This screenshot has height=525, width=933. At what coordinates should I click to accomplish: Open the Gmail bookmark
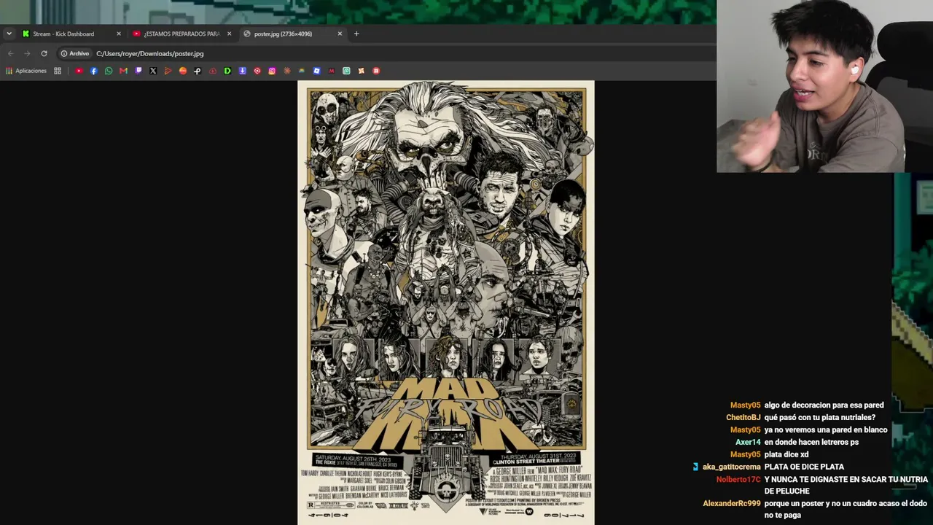tap(123, 71)
